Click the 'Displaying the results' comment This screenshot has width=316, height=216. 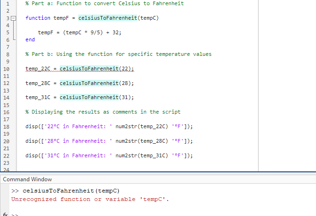103,112
